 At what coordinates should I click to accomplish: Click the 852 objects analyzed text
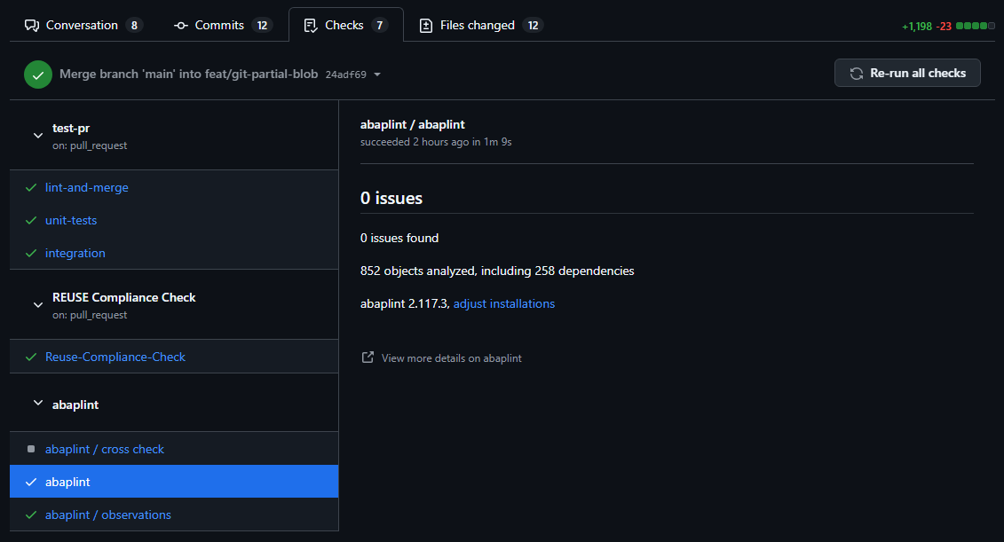click(x=497, y=271)
